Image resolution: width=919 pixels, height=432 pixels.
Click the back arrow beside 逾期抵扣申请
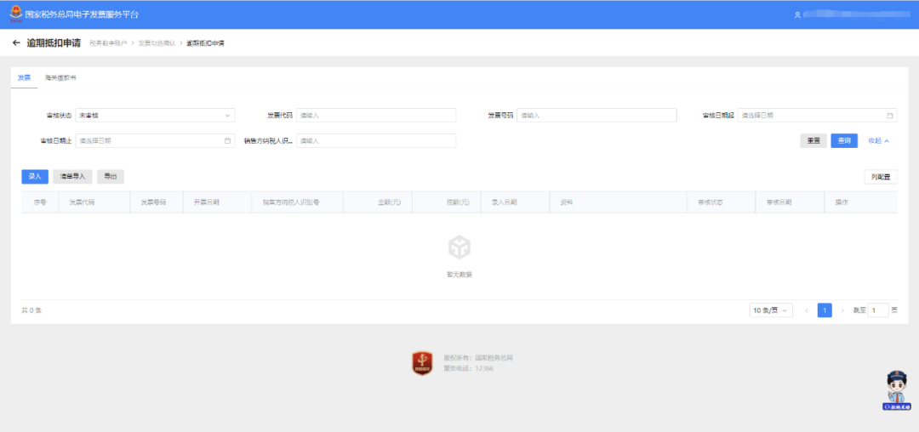(16, 43)
